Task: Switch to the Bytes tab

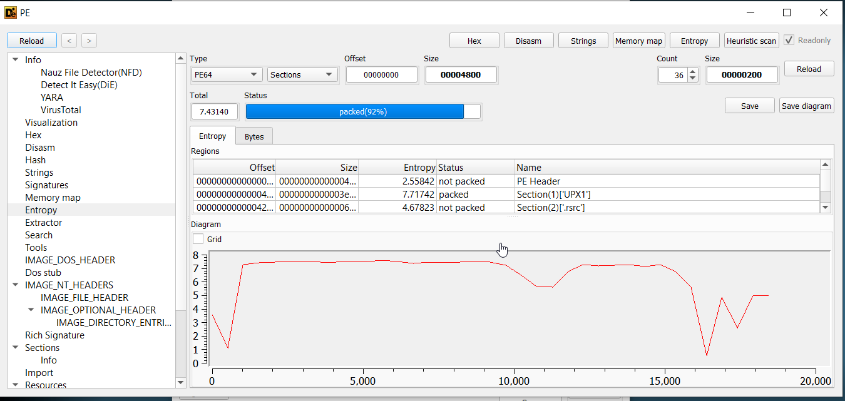Action: click(x=253, y=136)
